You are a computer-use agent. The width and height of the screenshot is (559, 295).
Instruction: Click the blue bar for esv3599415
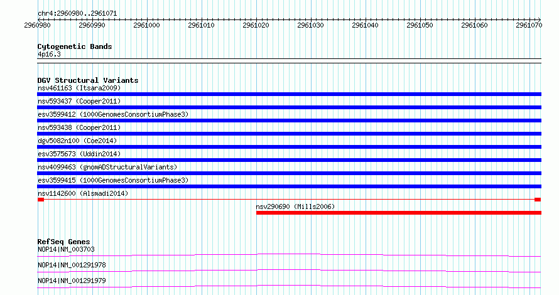tap(289, 186)
